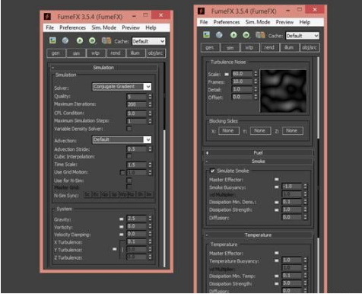This screenshot has width=362, height=294.
Task: Click Smoke Master Effector map button
Action: point(277,179)
